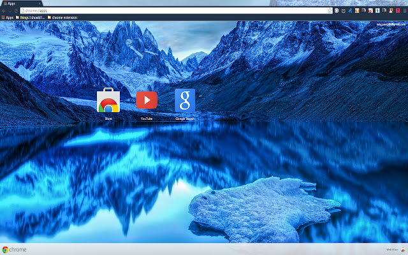
Task: Go forward with the forward arrow
Action: (x=10, y=11)
